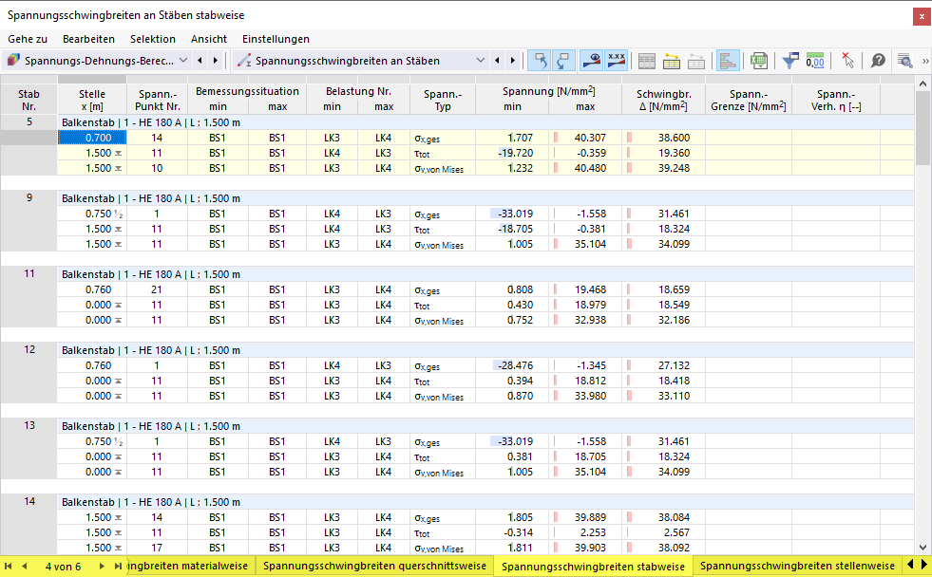
Task: Click the decimal places 0,00 icon
Action: pos(815,61)
